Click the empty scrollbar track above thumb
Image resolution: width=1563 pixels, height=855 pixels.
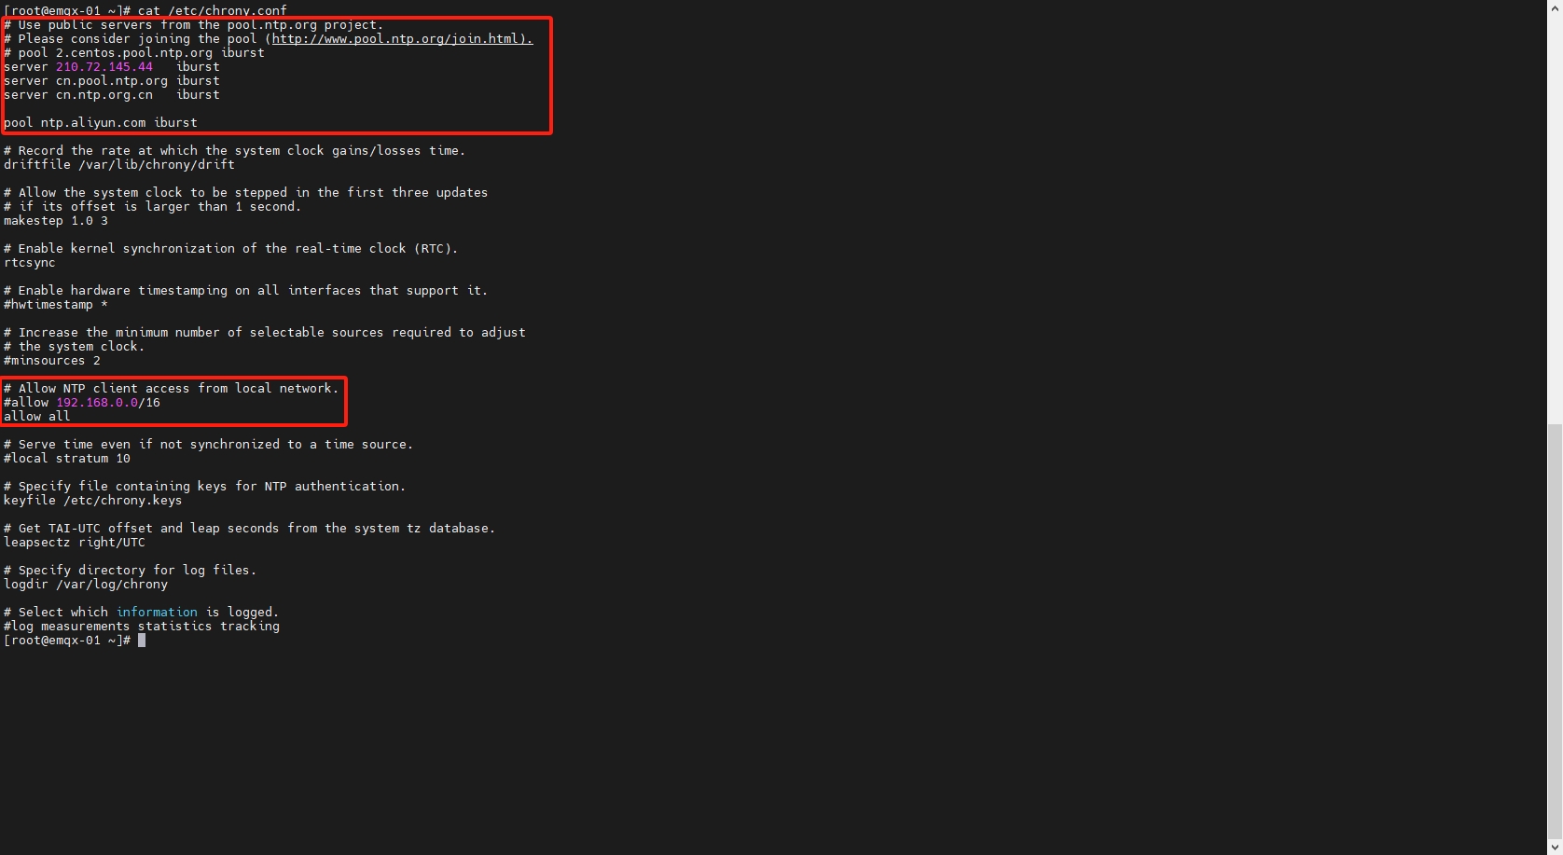click(x=1555, y=214)
